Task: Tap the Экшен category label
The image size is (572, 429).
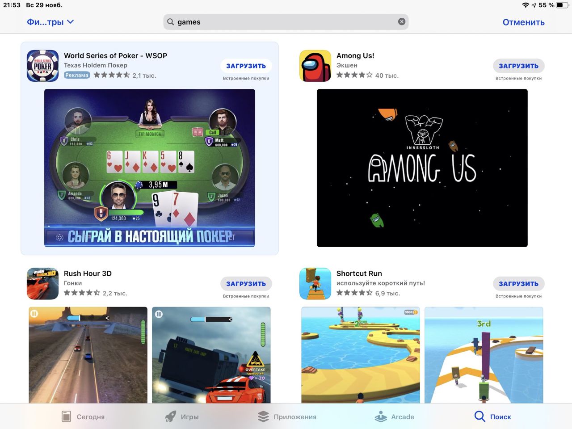Action: point(347,65)
